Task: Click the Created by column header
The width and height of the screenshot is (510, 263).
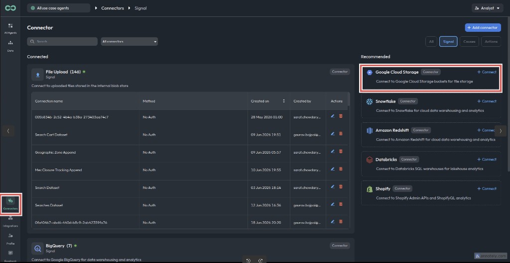Action: [x=302, y=101]
